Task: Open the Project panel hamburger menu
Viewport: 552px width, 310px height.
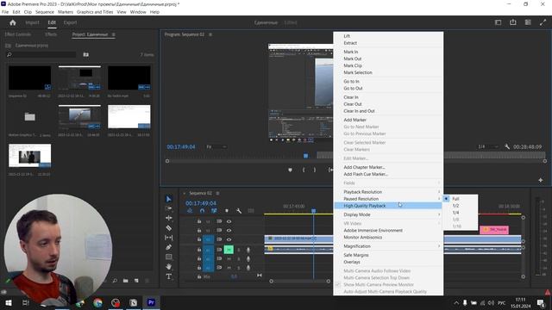Action: coord(113,34)
